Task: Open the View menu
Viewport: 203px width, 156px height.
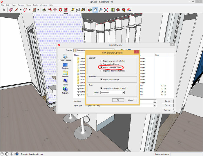Action: [13, 5]
